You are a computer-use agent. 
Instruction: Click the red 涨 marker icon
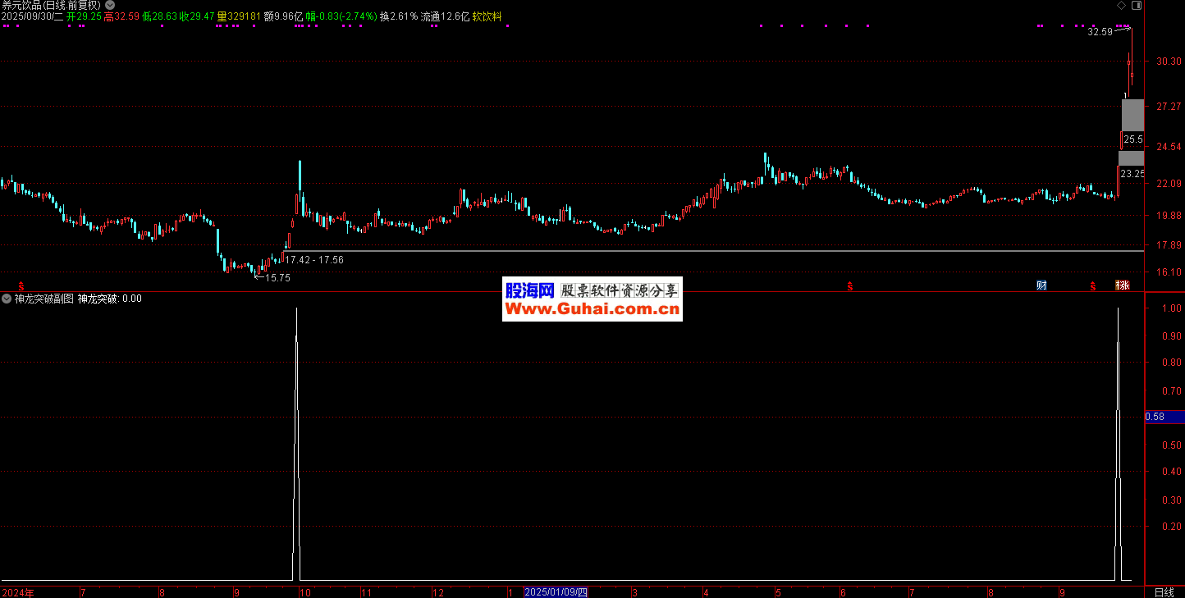1122,285
